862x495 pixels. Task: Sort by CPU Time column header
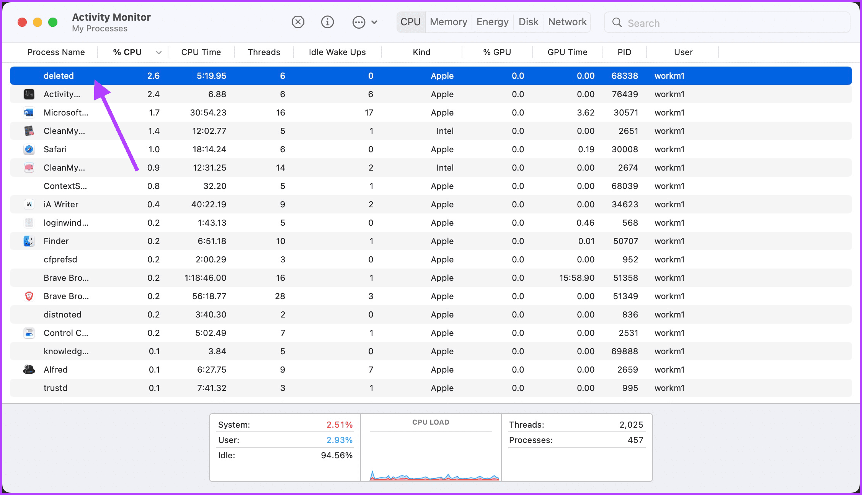coord(201,52)
